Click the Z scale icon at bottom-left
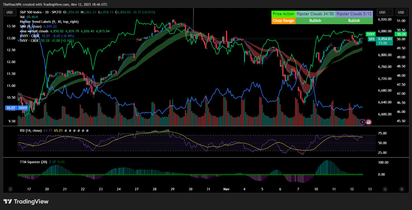 10,189
